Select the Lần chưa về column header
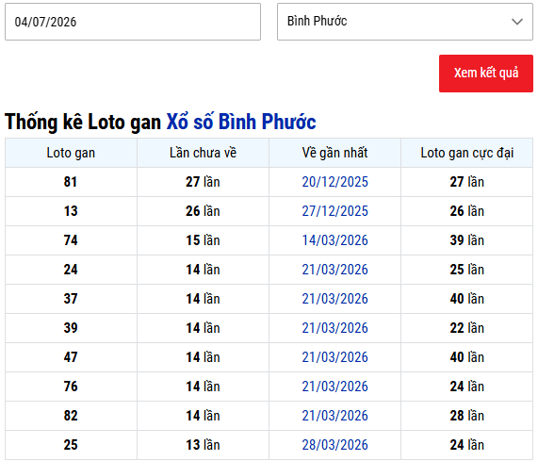 point(203,153)
